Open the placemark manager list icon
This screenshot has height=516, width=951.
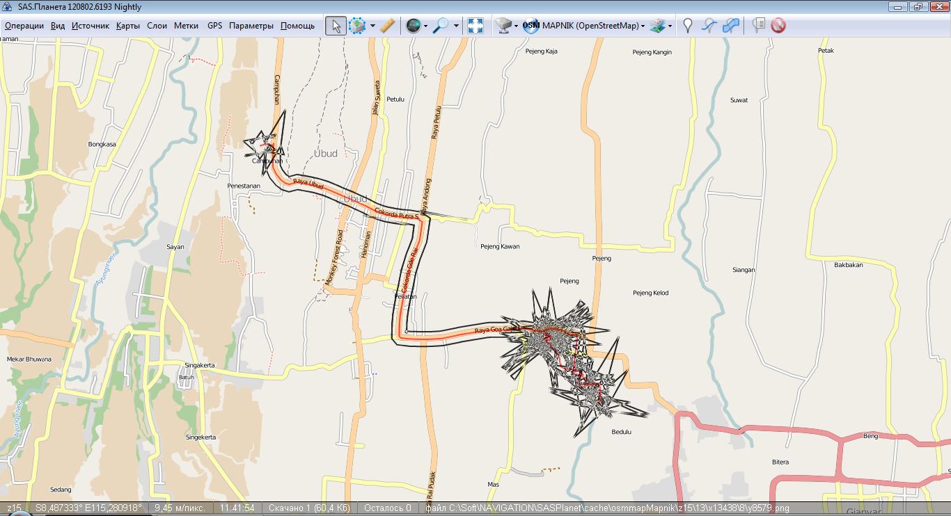click(759, 26)
